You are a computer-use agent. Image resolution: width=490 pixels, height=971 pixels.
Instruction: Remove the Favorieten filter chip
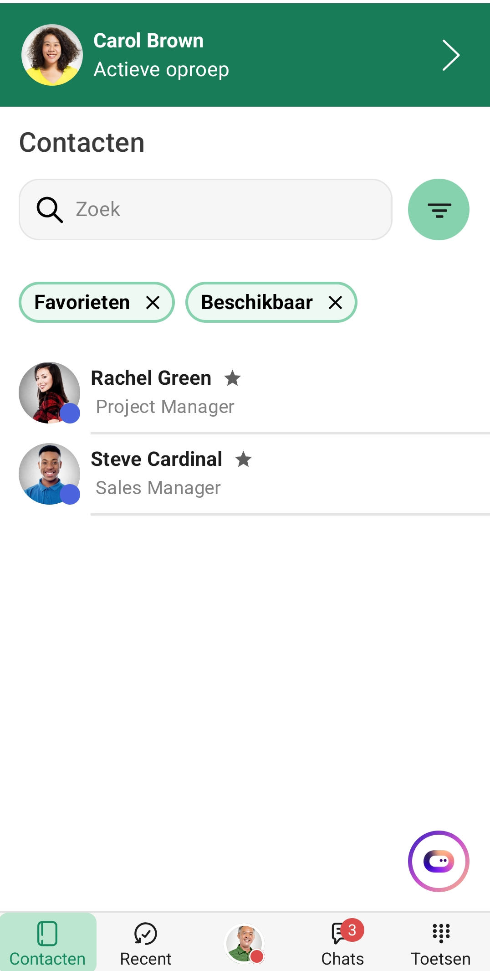[153, 302]
